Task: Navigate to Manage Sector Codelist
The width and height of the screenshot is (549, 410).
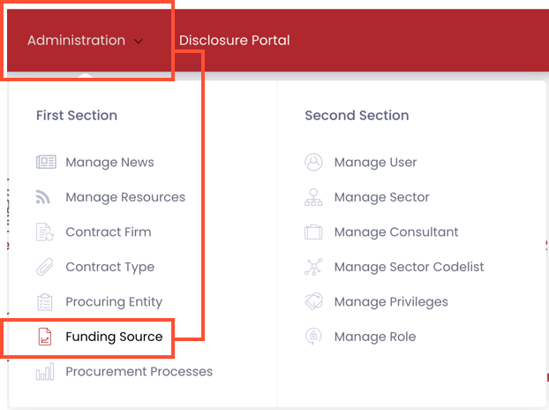Action: (409, 267)
